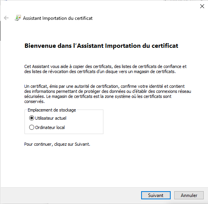Choose the Ordinateur local radio button

pos(31,127)
